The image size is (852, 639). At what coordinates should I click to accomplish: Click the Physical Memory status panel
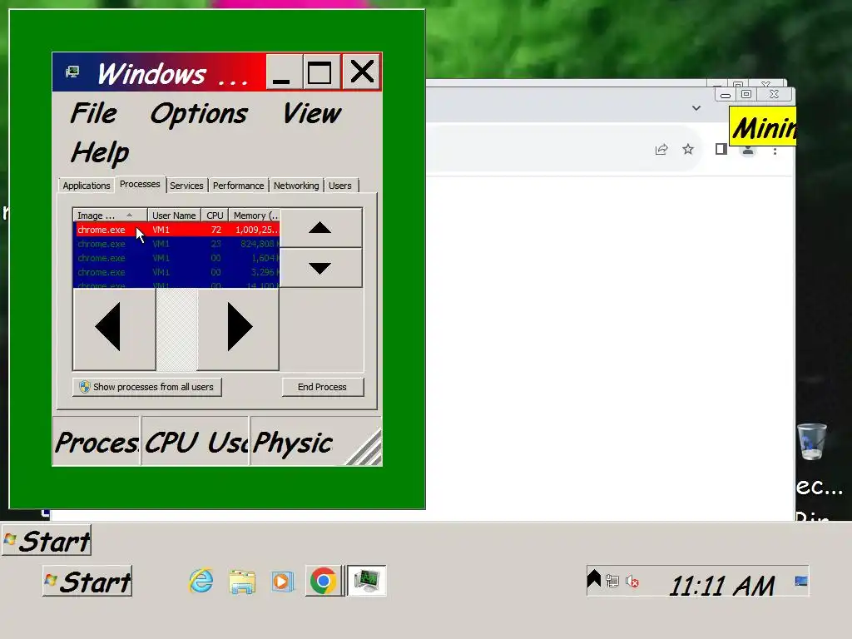[x=298, y=441]
